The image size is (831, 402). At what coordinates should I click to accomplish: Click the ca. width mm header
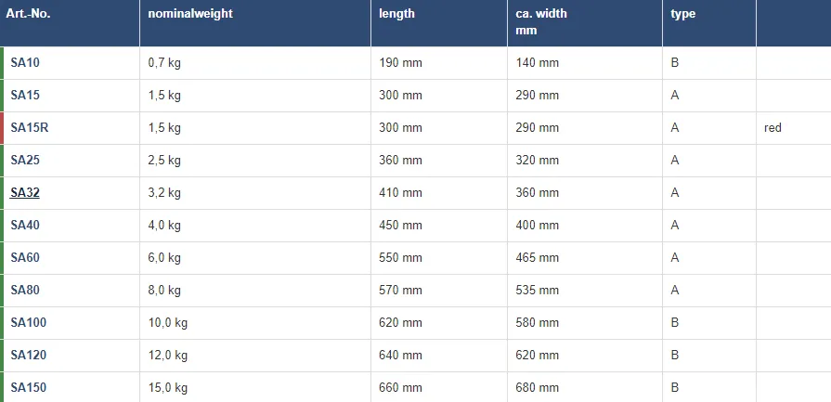(541, 21)
